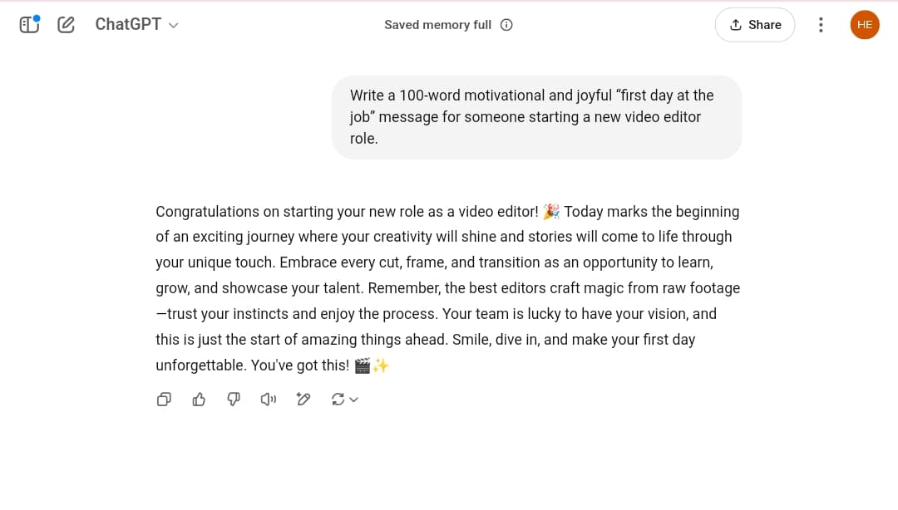898x510 pixels.
Task: Select the user's prompt message bubble
Action: pyautogui.click(x=536, y=117)
